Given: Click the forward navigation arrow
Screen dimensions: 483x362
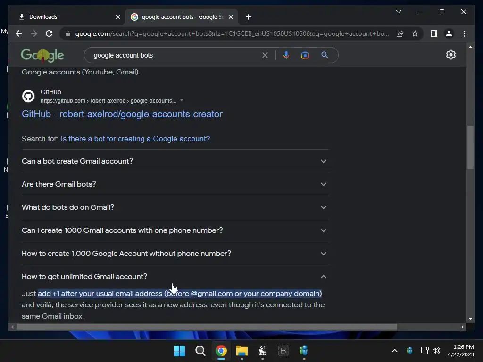Looking at the screenshot, I should pos(34,33).
